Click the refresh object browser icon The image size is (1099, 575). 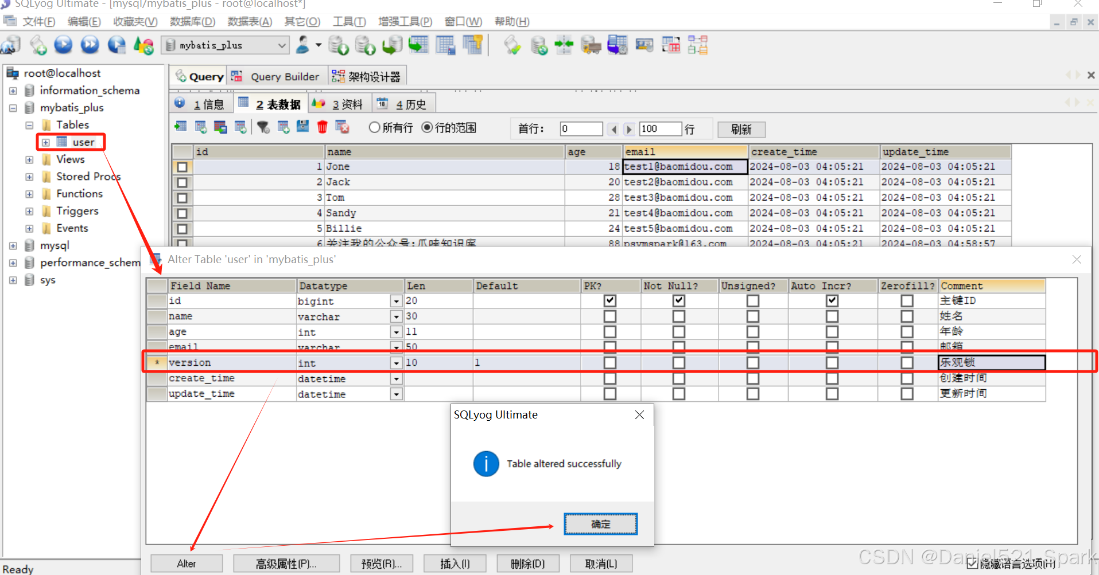(x=143, y=45)
